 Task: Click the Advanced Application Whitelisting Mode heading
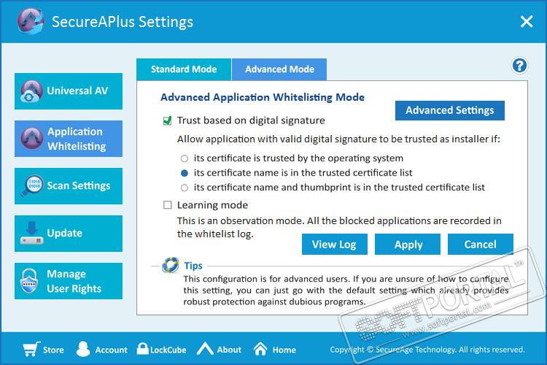pyautogui.click(x=263, y=97)
